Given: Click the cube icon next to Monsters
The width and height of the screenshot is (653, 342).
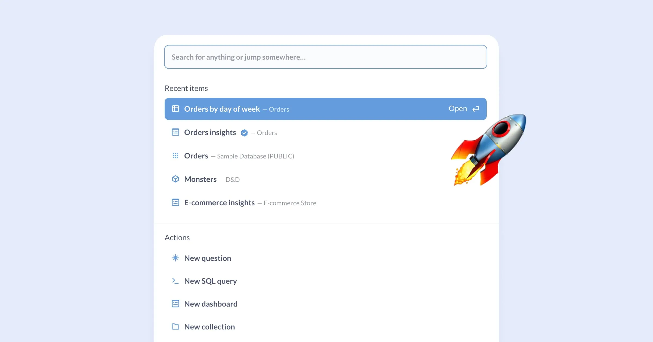Looking at the screenshot, I should click(175, 179).
